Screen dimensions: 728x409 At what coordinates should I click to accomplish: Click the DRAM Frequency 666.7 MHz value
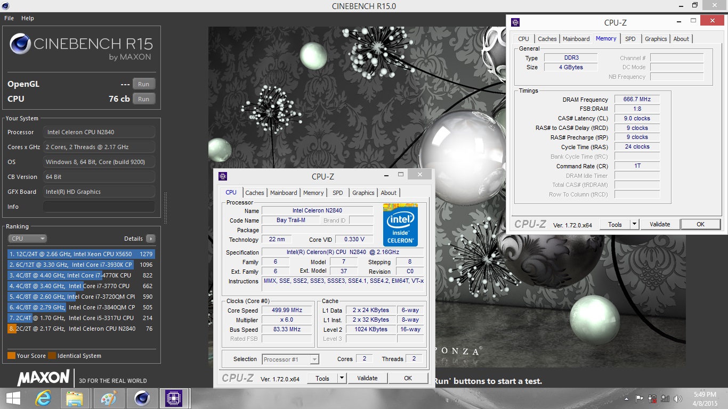pos(637,100)
